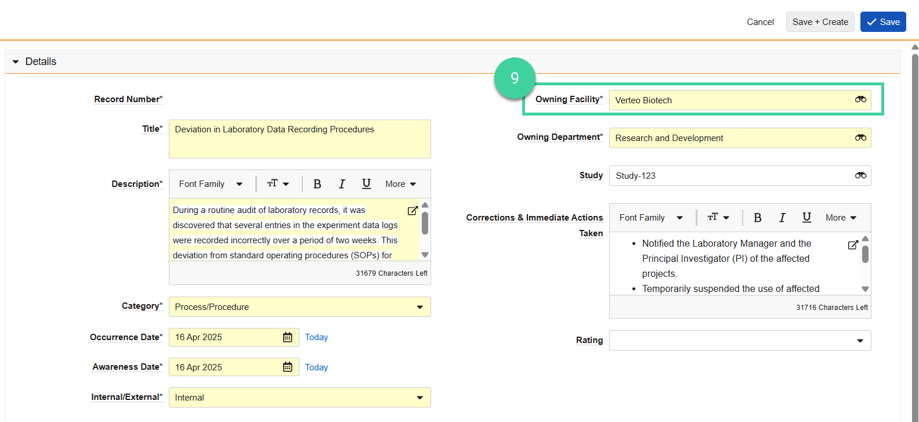919x422 pixels.
Task: Click the Record Number label
Action: [x=128, y=99]
